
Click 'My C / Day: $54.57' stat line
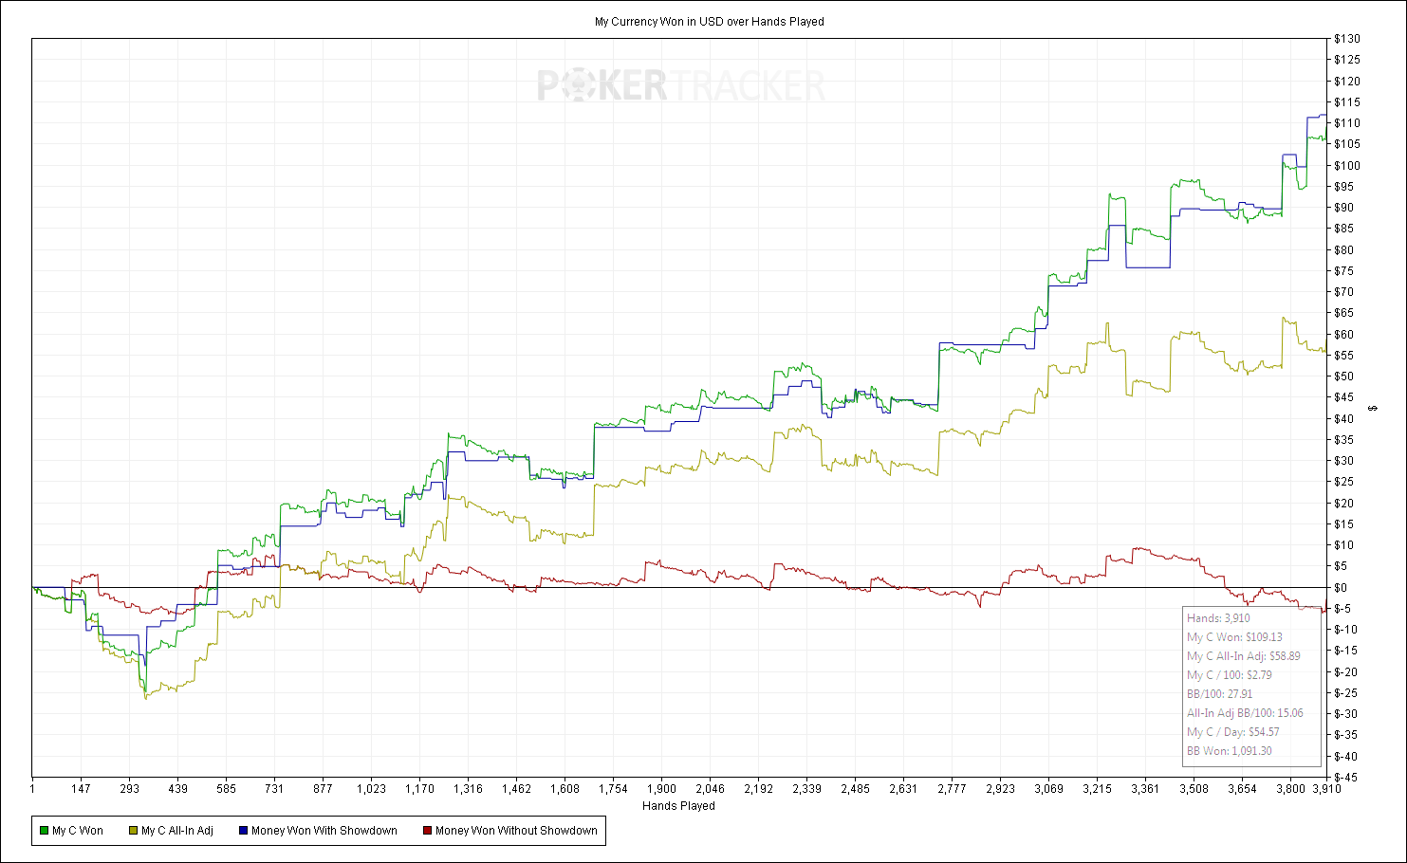pos(1232,732)
